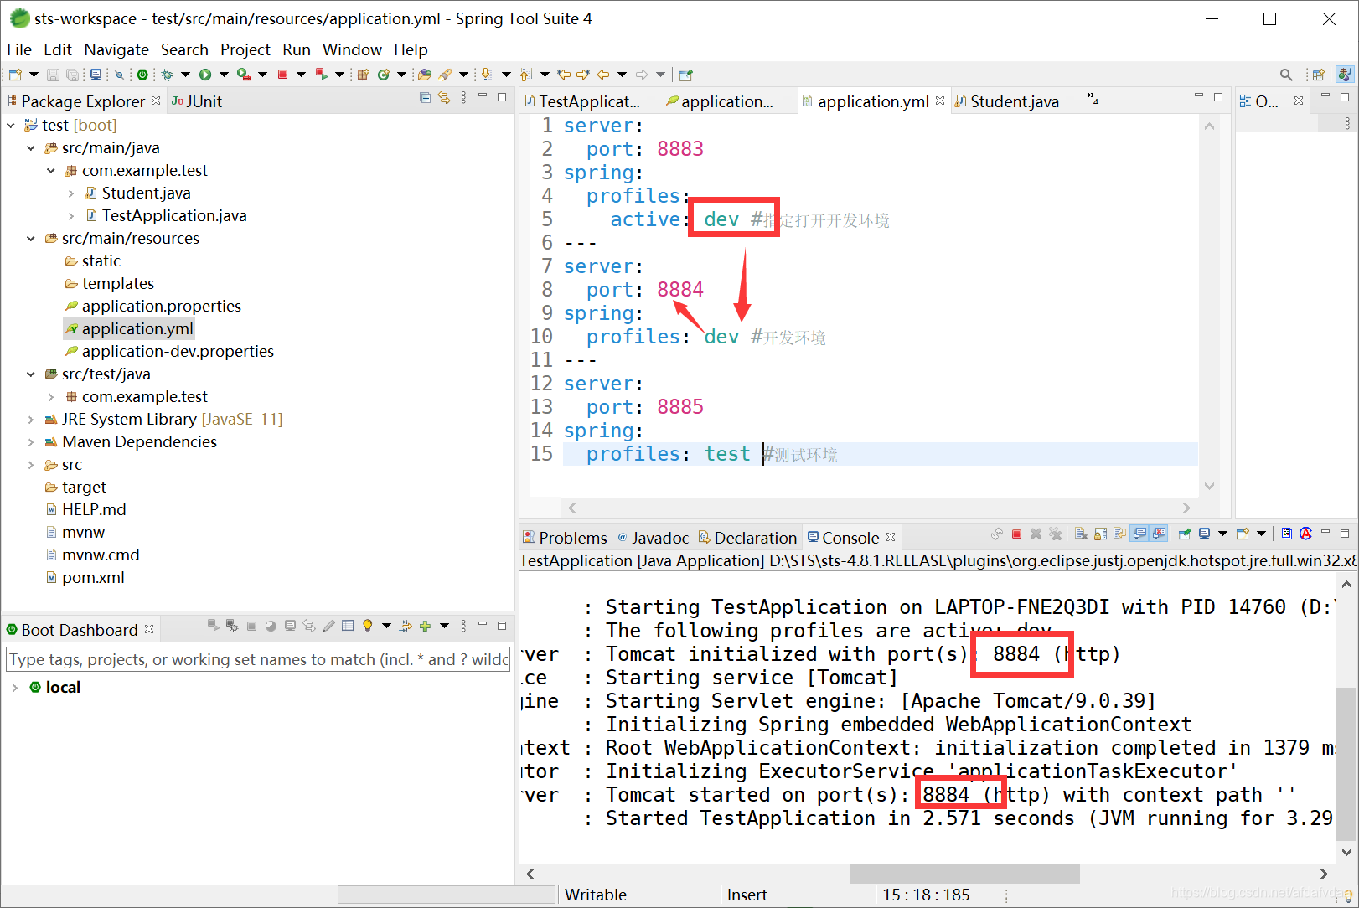Click the Console circled-A icon
The image size is (1359, 908).
pyautogui.click(x=1305, y=534)
